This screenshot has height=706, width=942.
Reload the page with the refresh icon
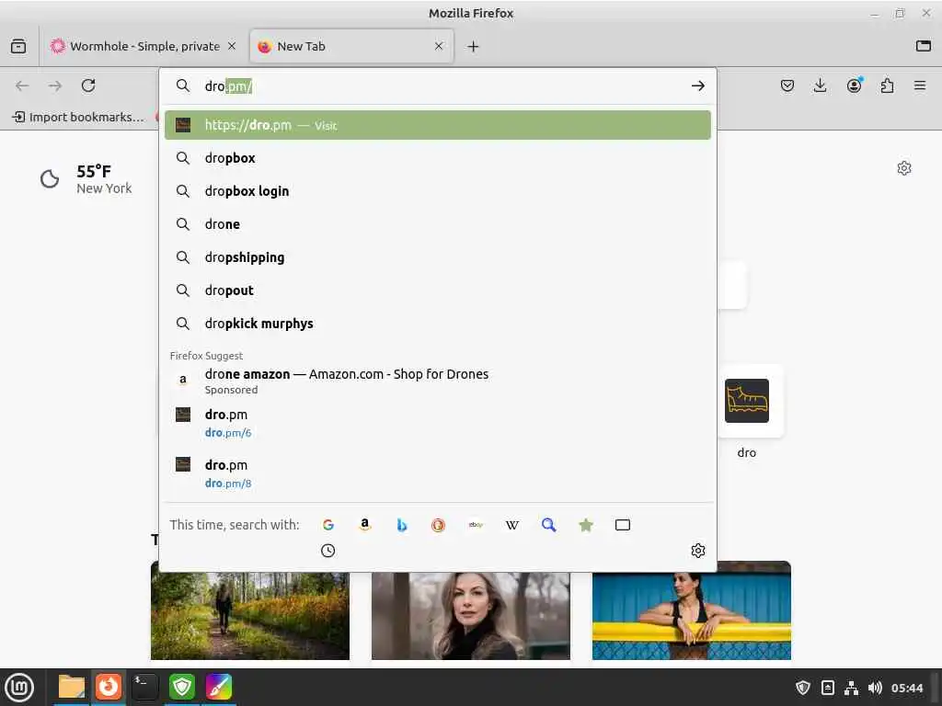pos(88,85)
